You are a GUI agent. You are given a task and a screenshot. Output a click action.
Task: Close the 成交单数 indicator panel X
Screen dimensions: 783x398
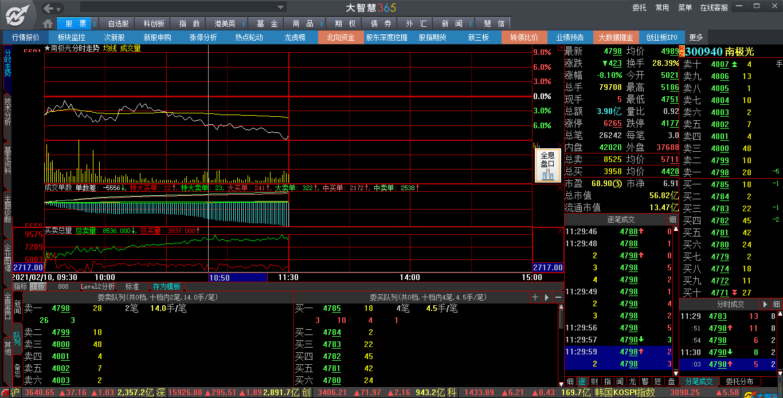560,187
